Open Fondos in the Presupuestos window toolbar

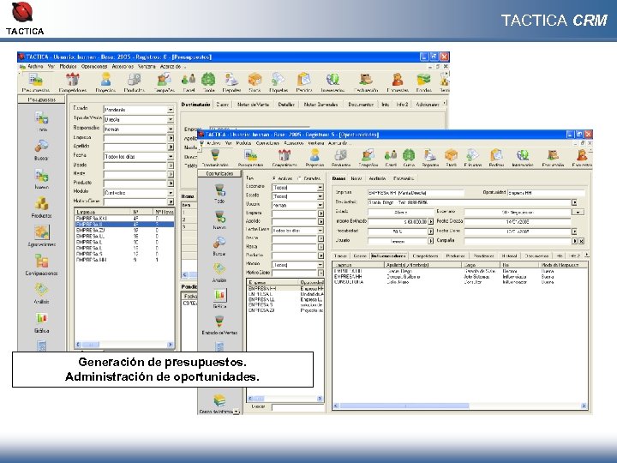tap(423, 82)
